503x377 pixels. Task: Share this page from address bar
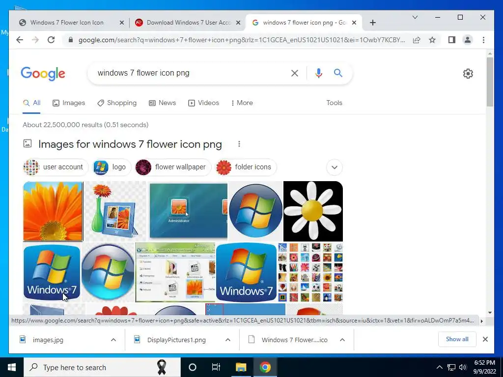417,40
